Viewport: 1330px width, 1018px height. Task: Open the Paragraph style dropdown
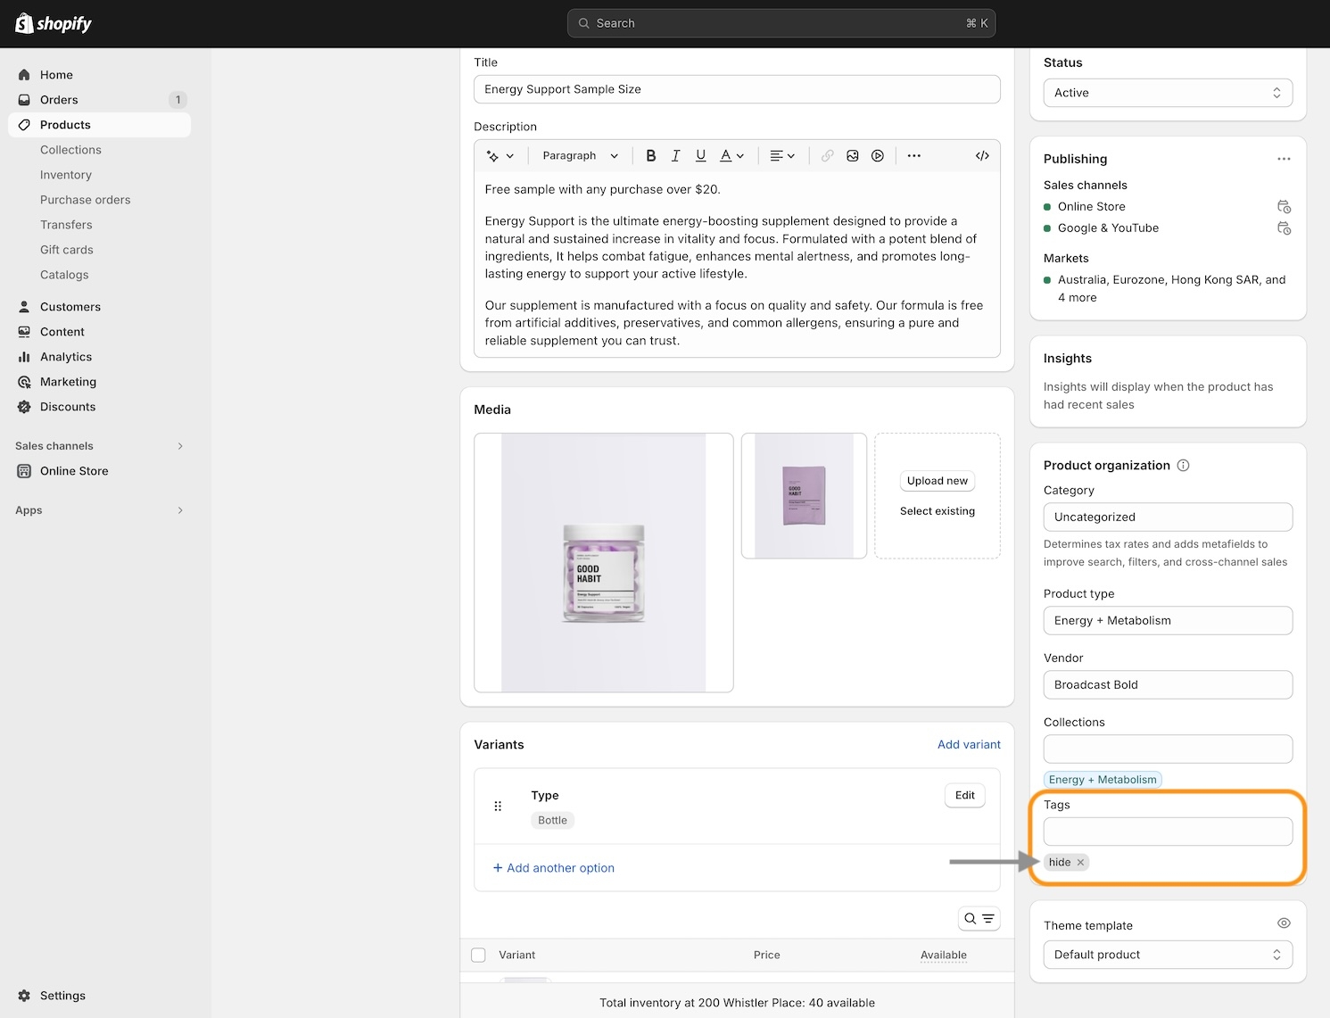coord(580,155)
